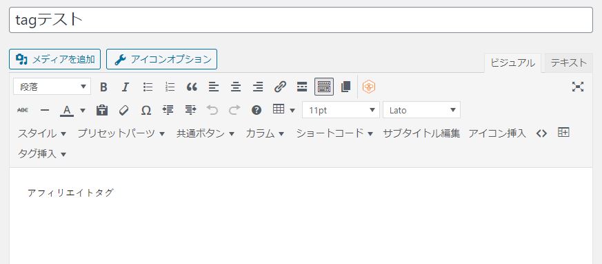Click the source code <> icon
The width and height of the screenshot is (602, 264).
pos(541,133)
